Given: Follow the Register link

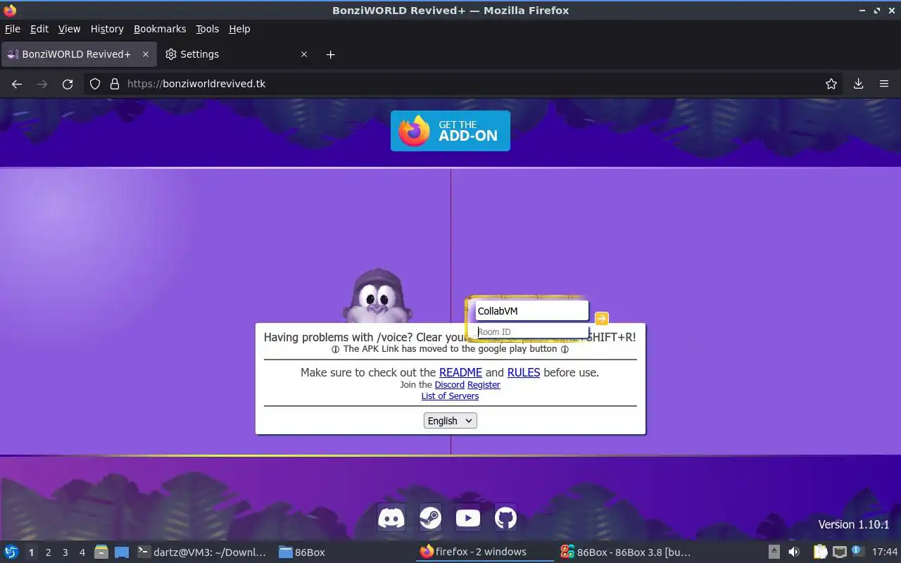Looking at the screenshot, I should pyautogui.click(x=484, y=385).
